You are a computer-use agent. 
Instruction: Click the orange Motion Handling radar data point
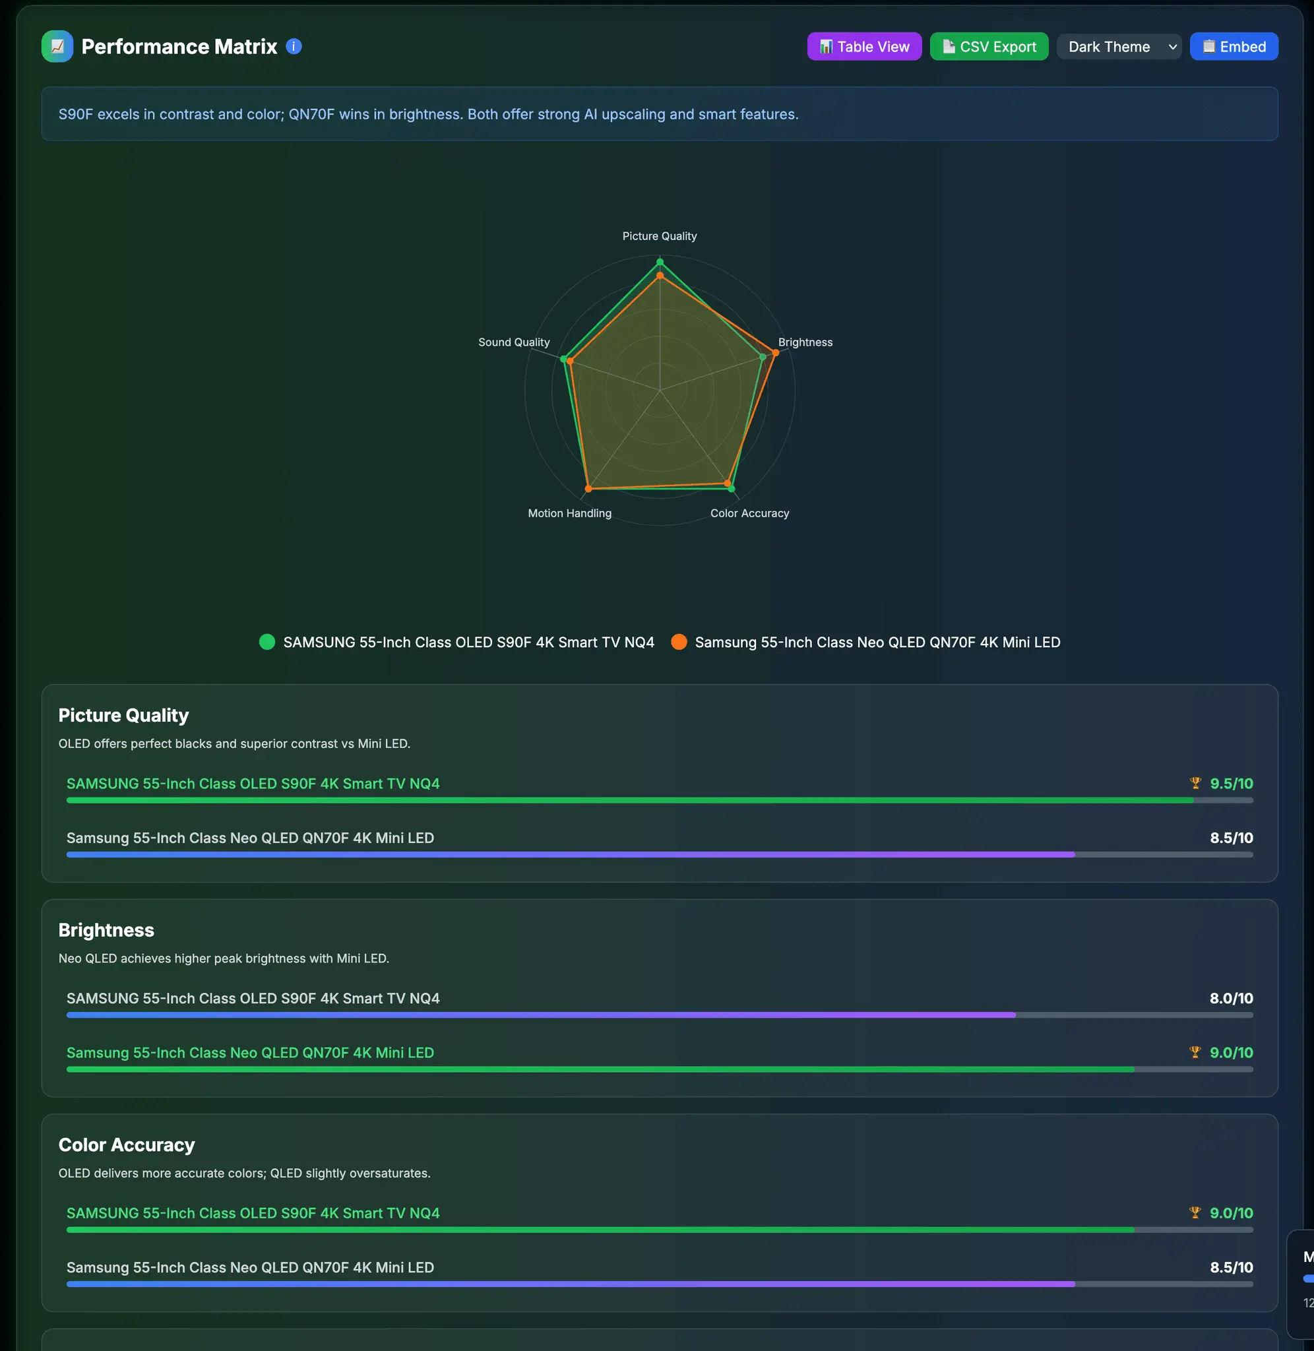coord(588,489)
